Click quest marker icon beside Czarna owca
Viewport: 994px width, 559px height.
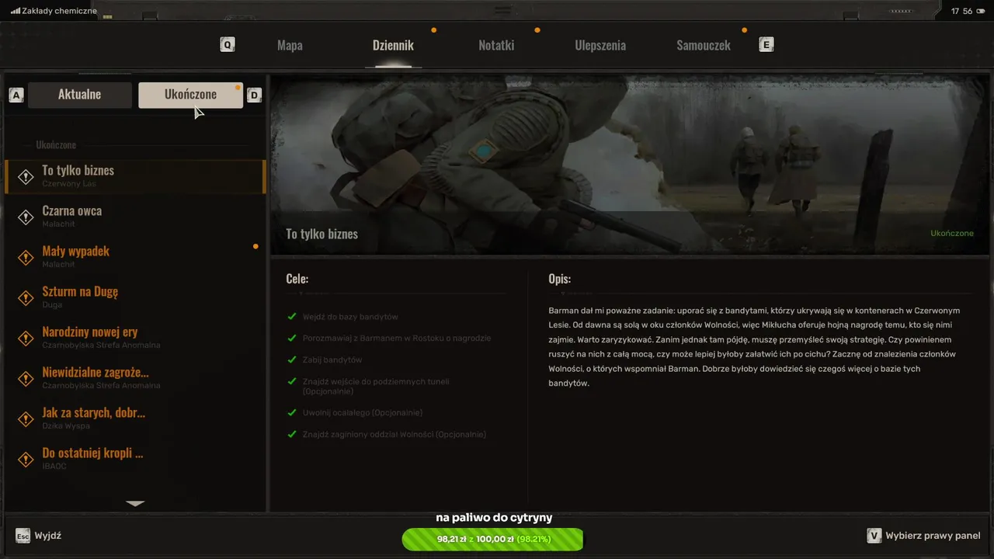pos(26,217)
